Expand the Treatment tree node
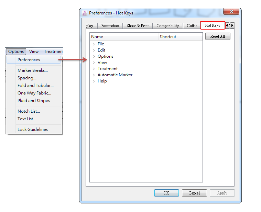Viewport: 261px width, 212px height. (x=94, y=69)
